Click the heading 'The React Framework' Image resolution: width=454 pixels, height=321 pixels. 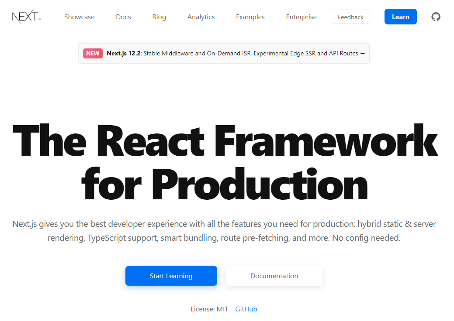pos(225,140)
